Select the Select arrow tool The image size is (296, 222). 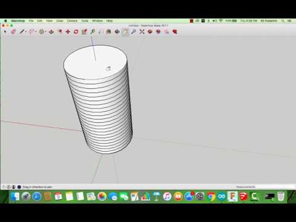[5, 31]
